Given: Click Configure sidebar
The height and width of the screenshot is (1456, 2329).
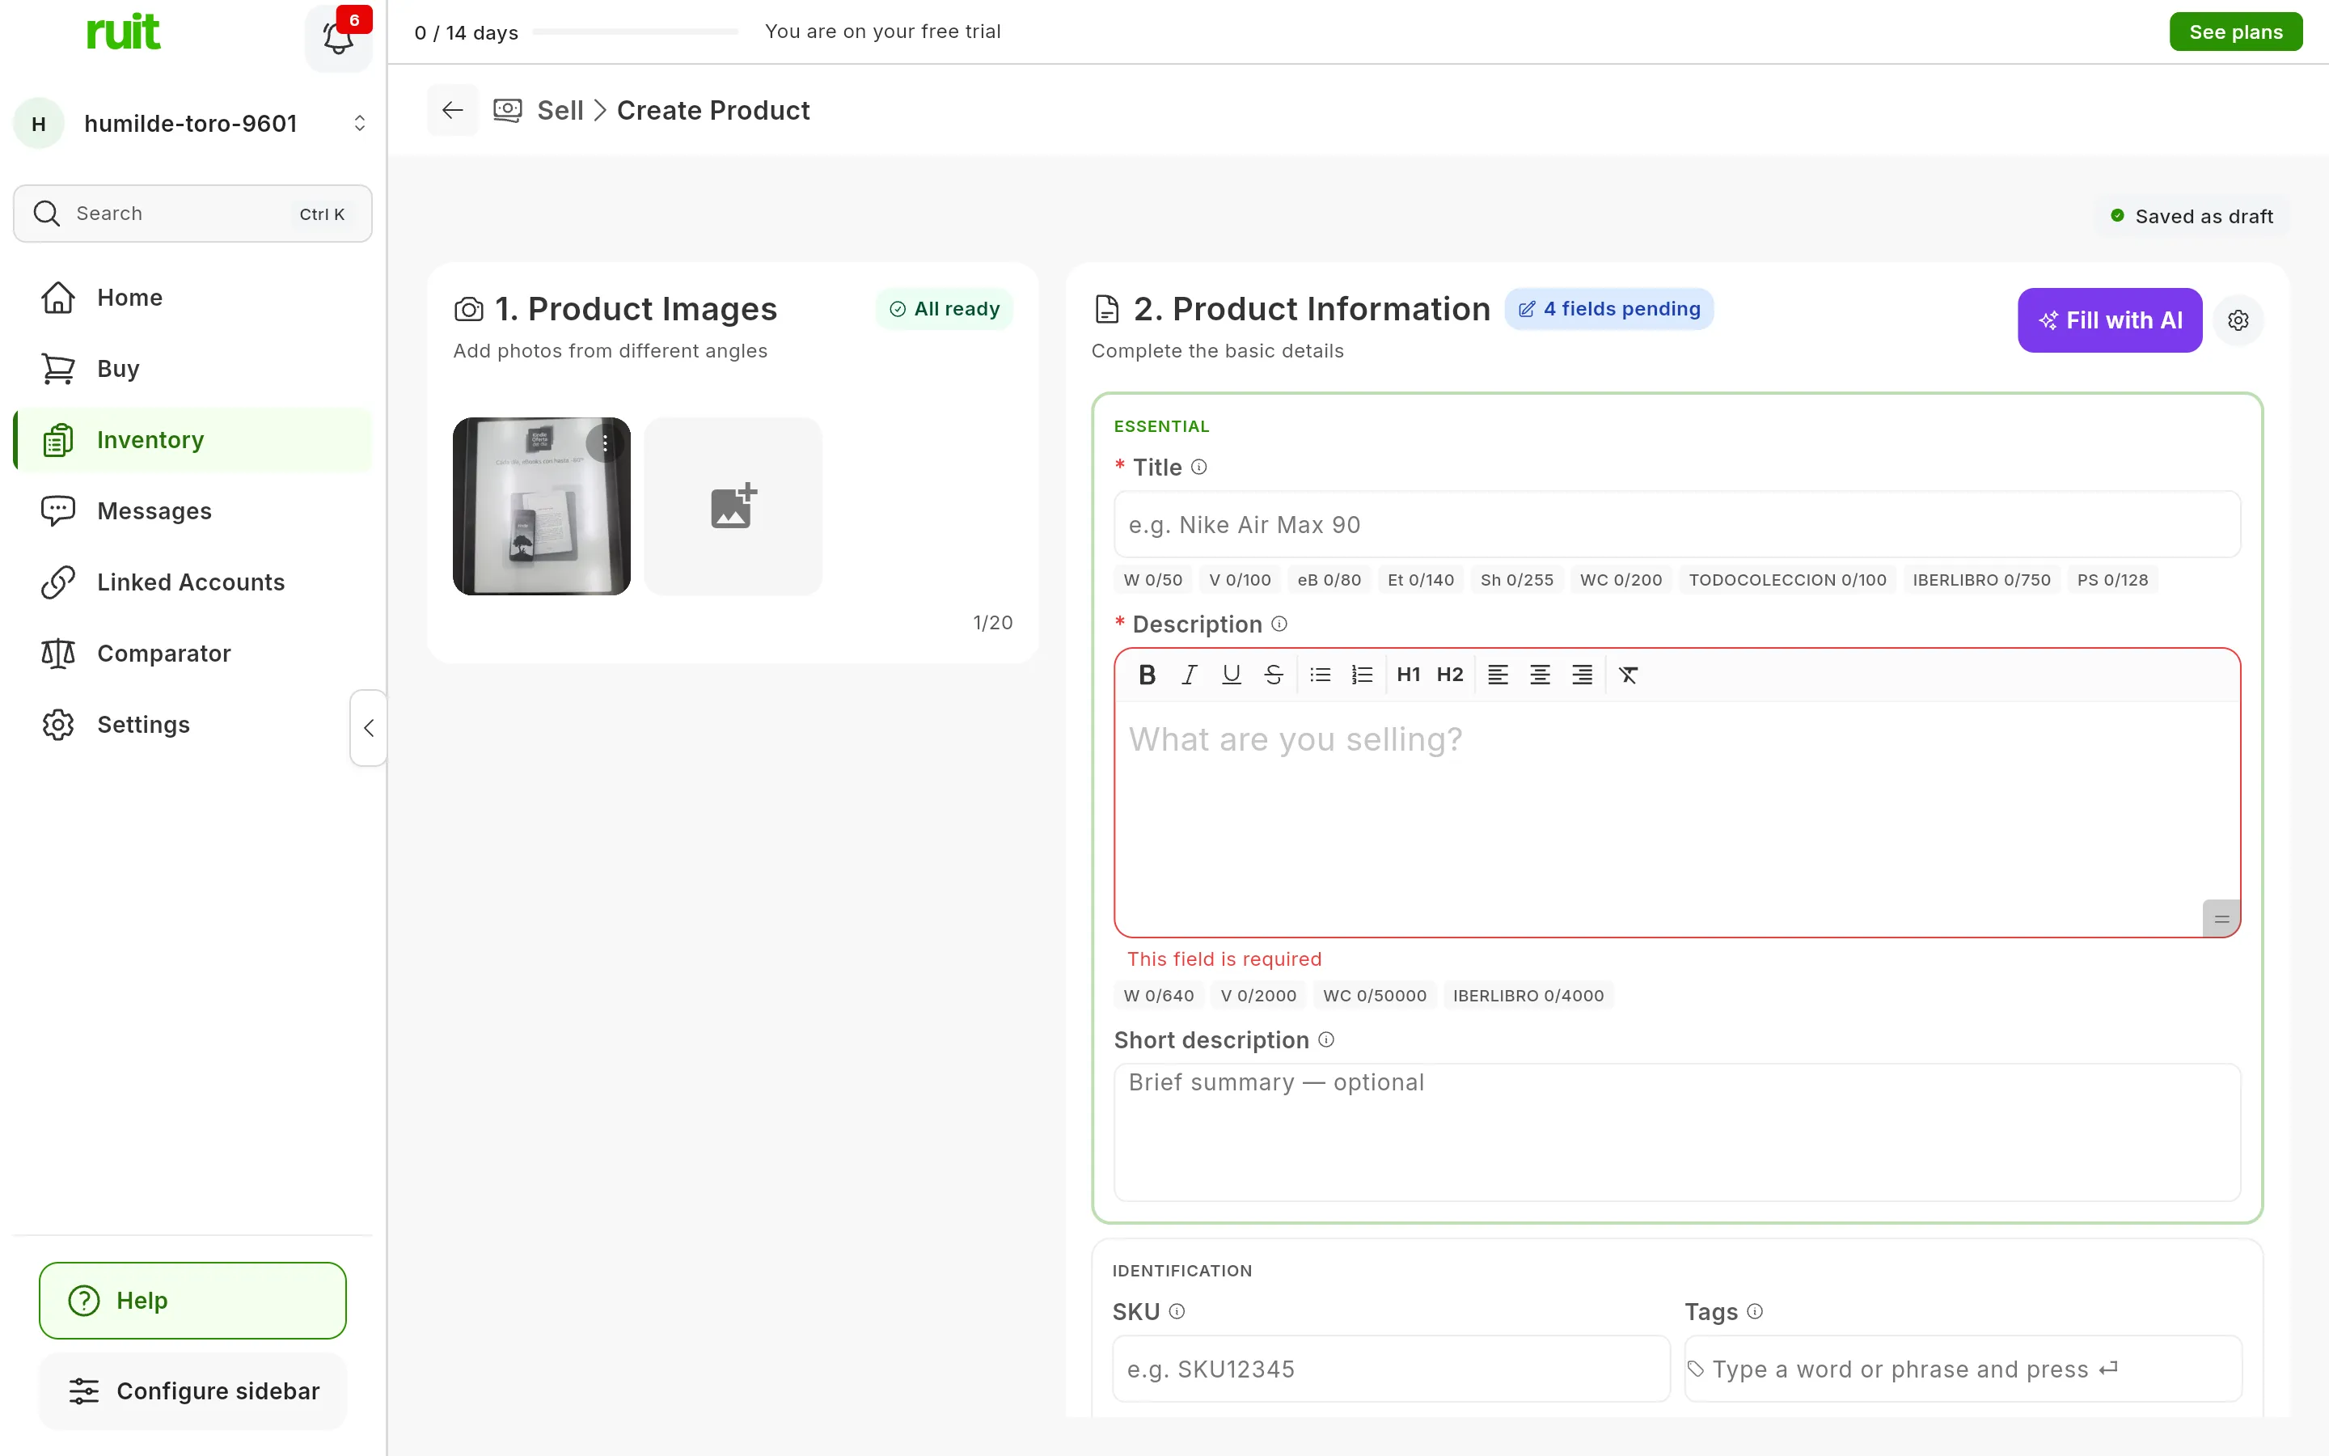Looking at the screenshot, I should 192,1391.
